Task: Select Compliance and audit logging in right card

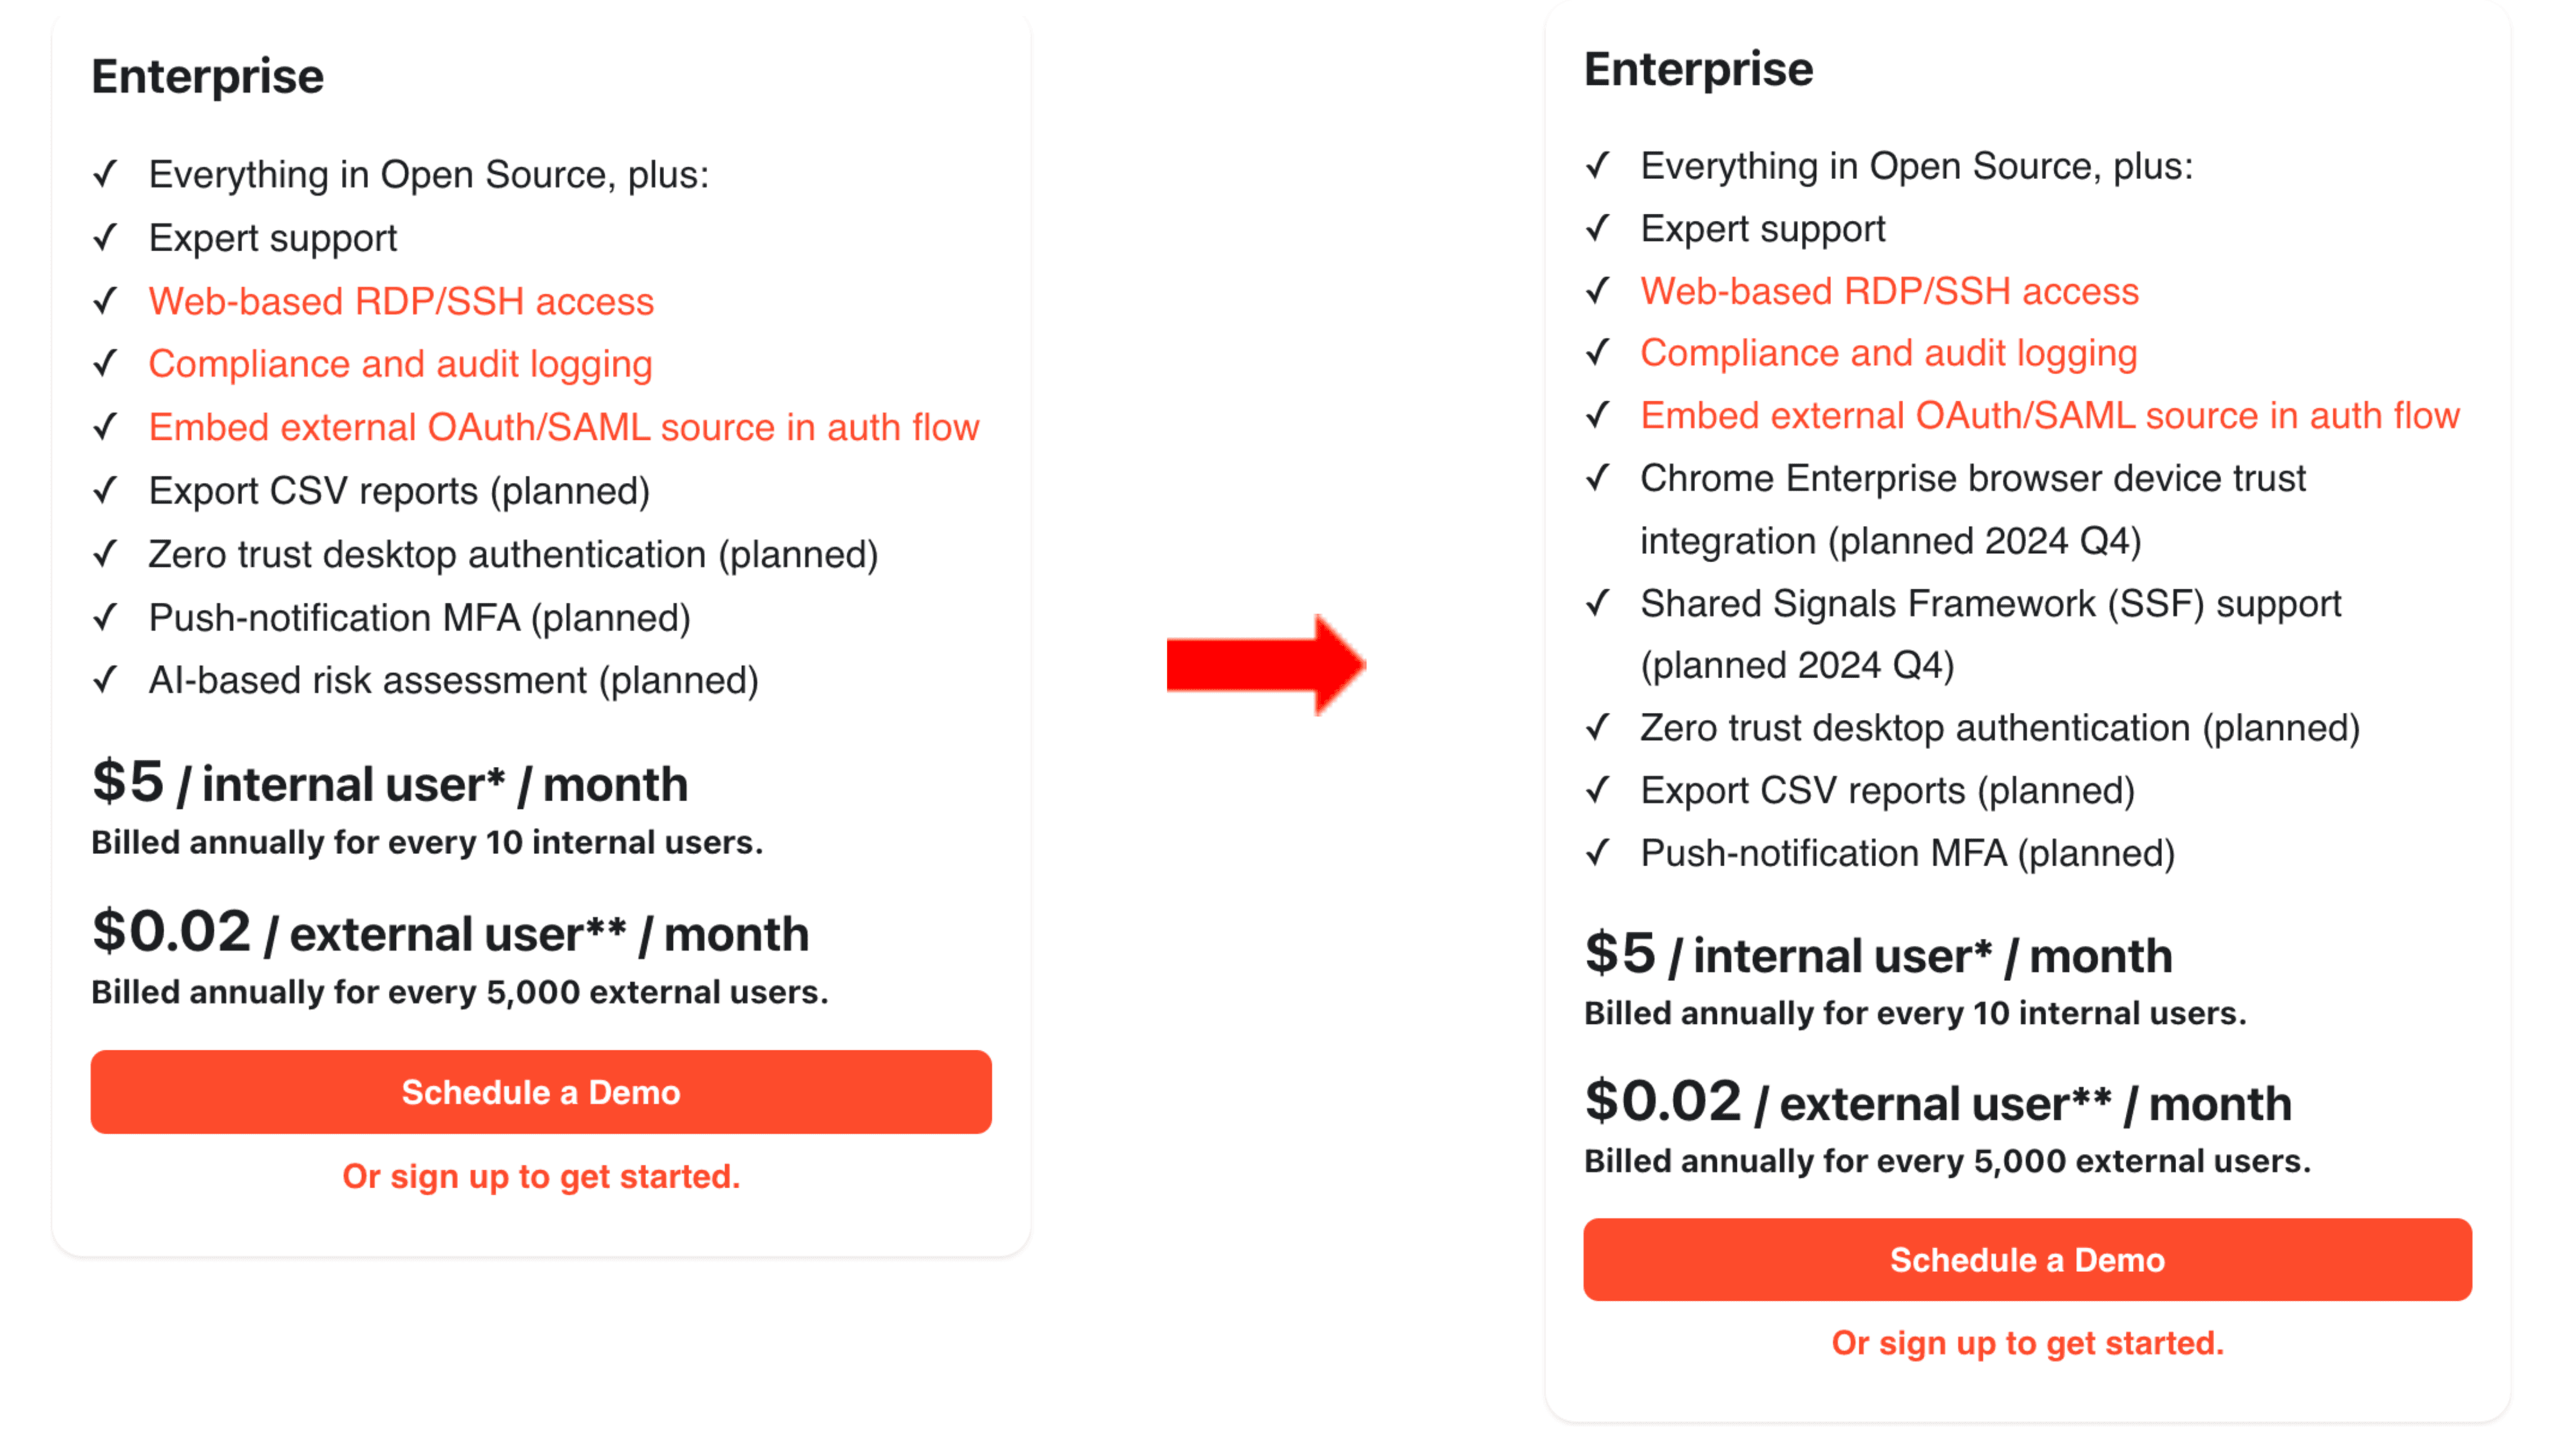Action: (1888, 353)
